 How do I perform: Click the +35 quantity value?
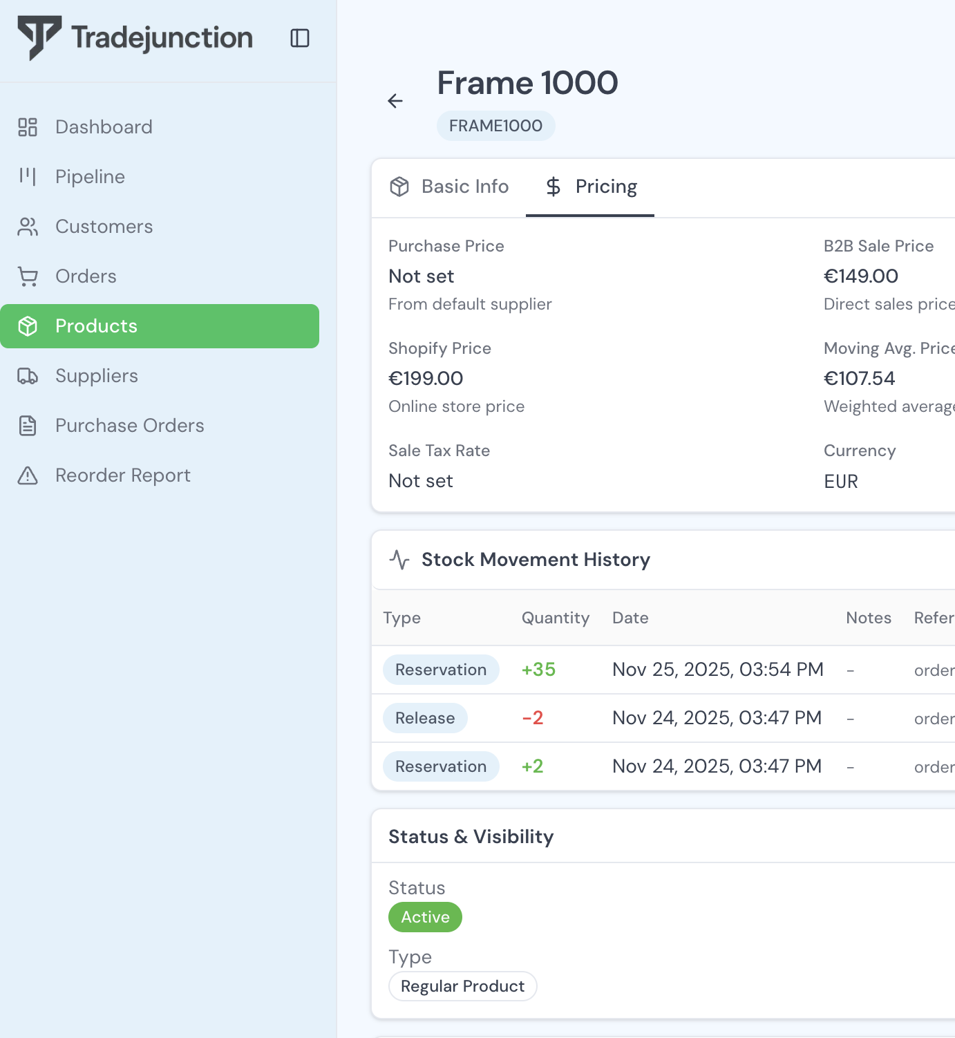click(539, 670)
